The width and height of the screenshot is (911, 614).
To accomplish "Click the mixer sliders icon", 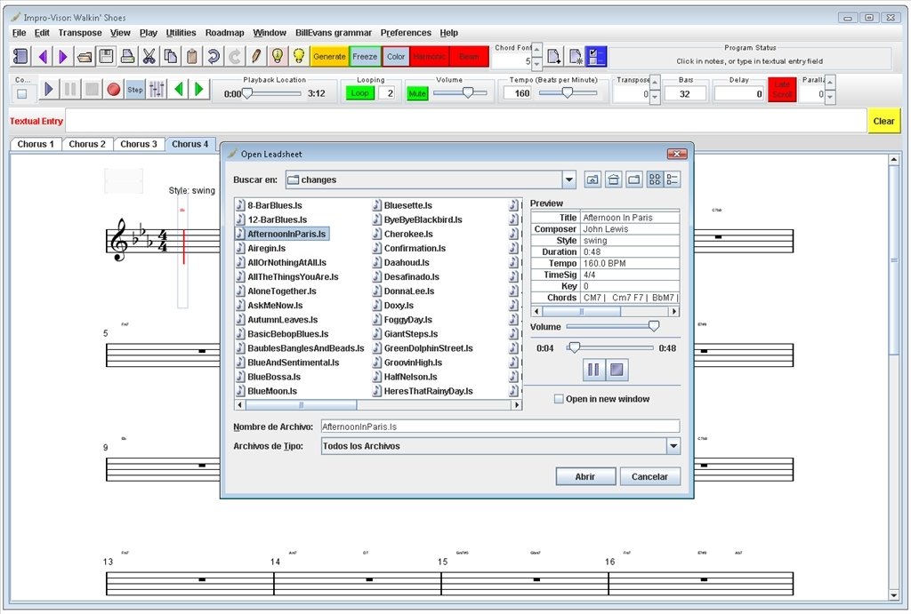I will click(x=157, y=90).
